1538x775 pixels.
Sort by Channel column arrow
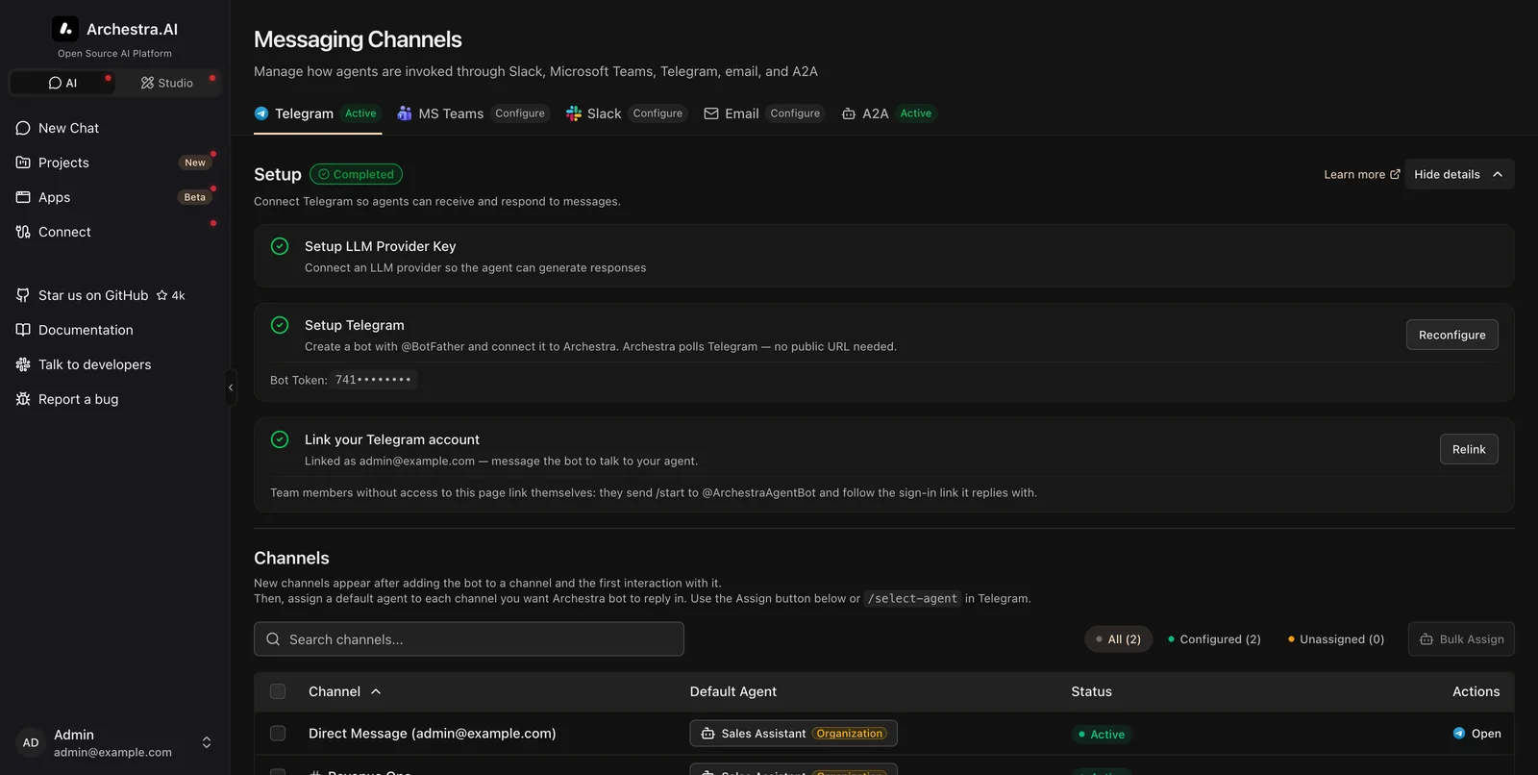pyautogui.click(x=376, y=691)
